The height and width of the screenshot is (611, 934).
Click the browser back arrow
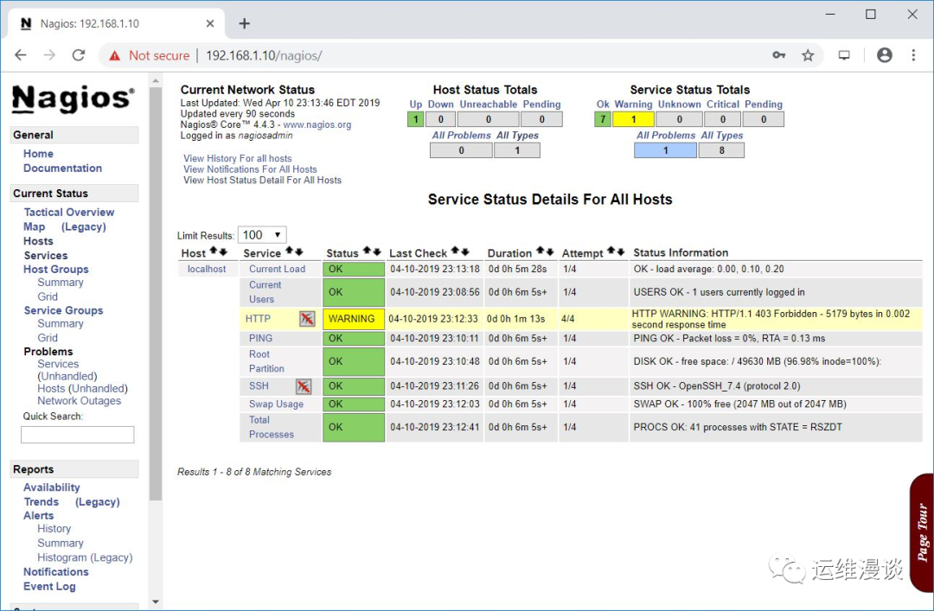21,55
